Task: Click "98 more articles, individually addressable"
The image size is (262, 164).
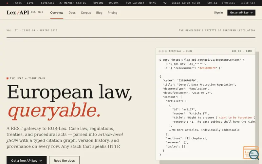Action: point(206,130)
